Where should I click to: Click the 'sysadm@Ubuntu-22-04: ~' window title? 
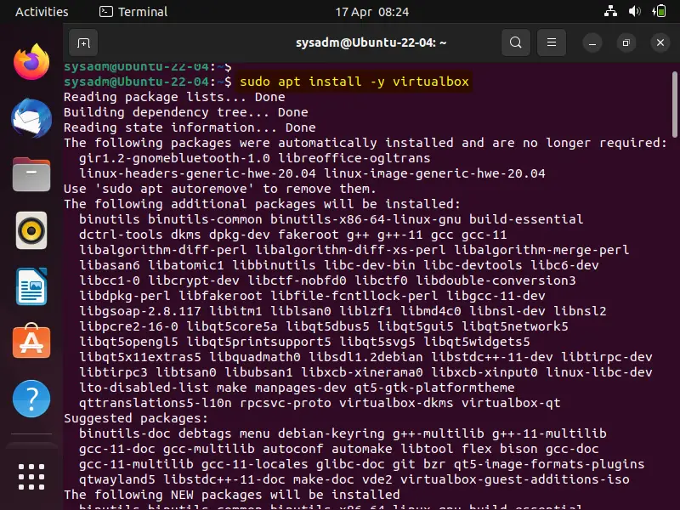click(371, 42)
